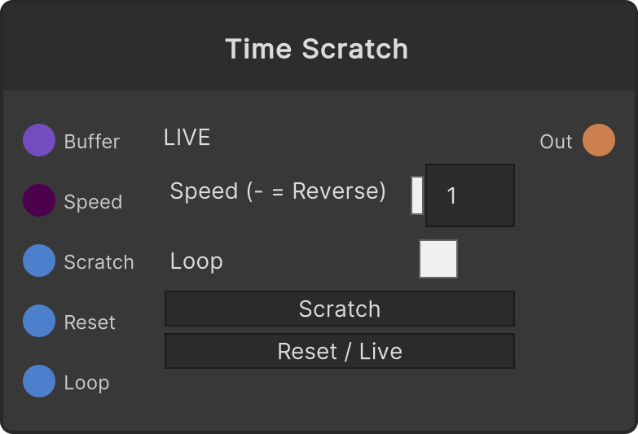Click the Reset port label
The width and height of the screenshot is (638, 434).
point(90,322)
